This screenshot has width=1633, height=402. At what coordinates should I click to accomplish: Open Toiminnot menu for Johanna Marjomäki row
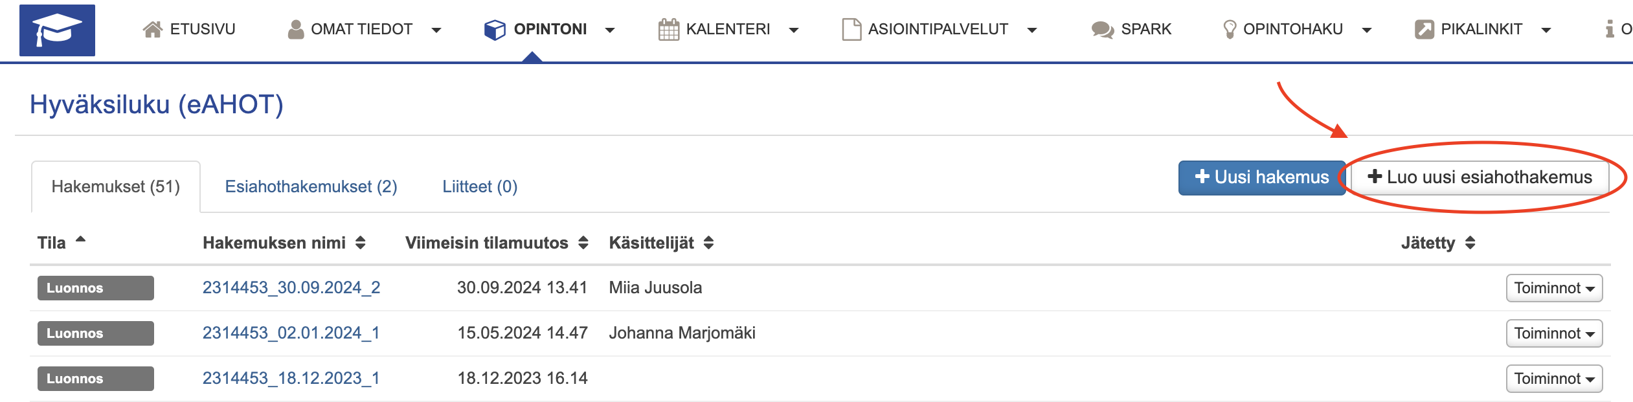[x=1554, y=333]
